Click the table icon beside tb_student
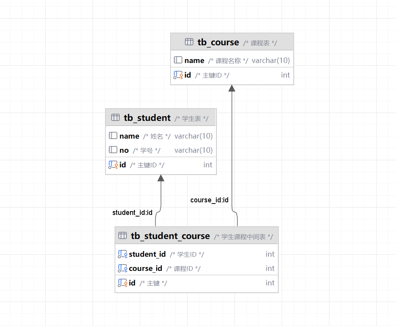 (115, 117)
